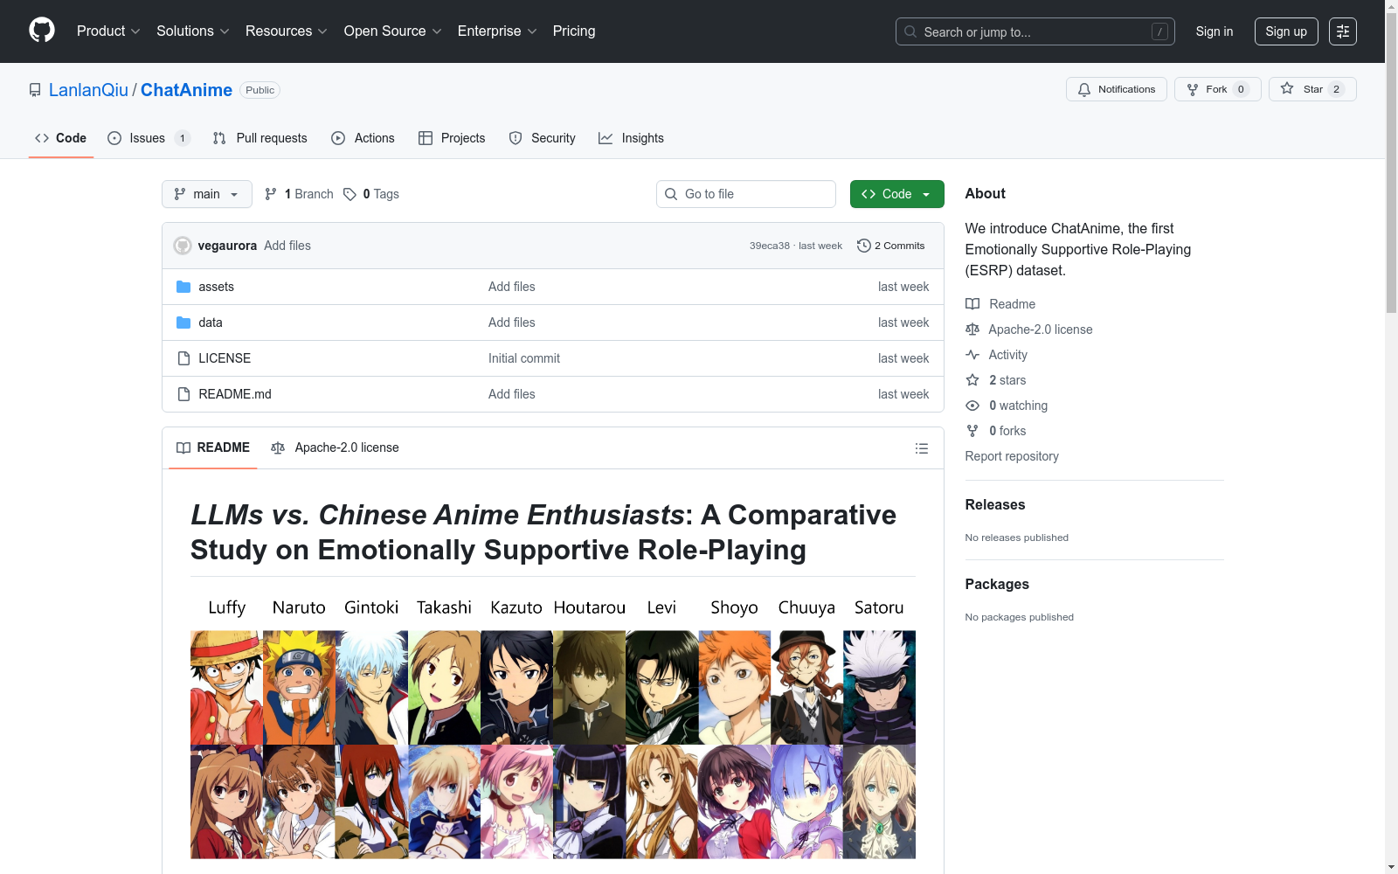This screenshot has height=874, width=1398.
Task: Open the assets folder
Action: (x=216, y=287)
